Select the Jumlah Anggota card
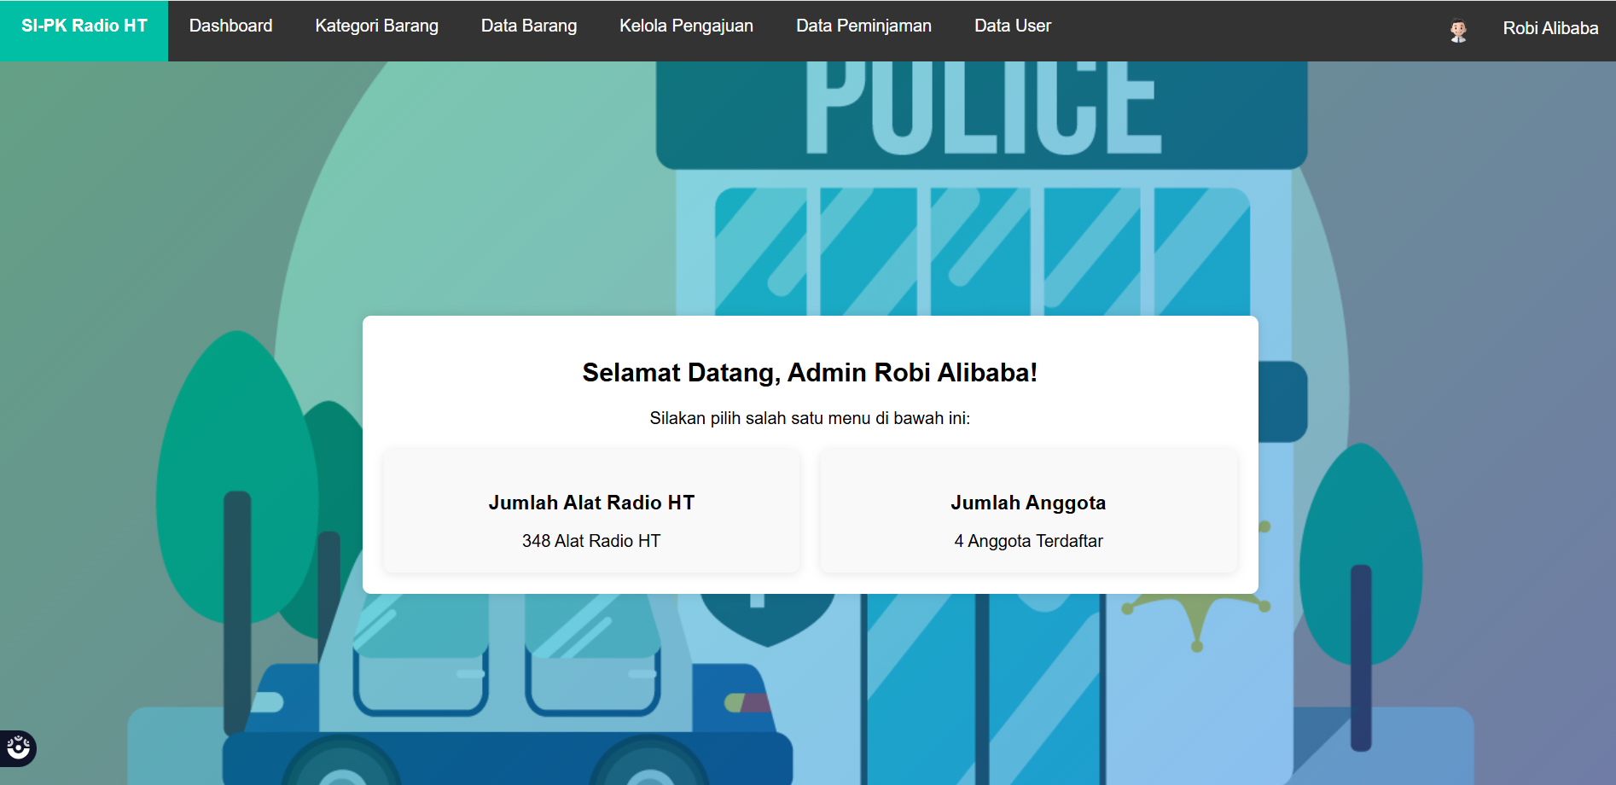1616x785 pixels. tap(1028, 510)
